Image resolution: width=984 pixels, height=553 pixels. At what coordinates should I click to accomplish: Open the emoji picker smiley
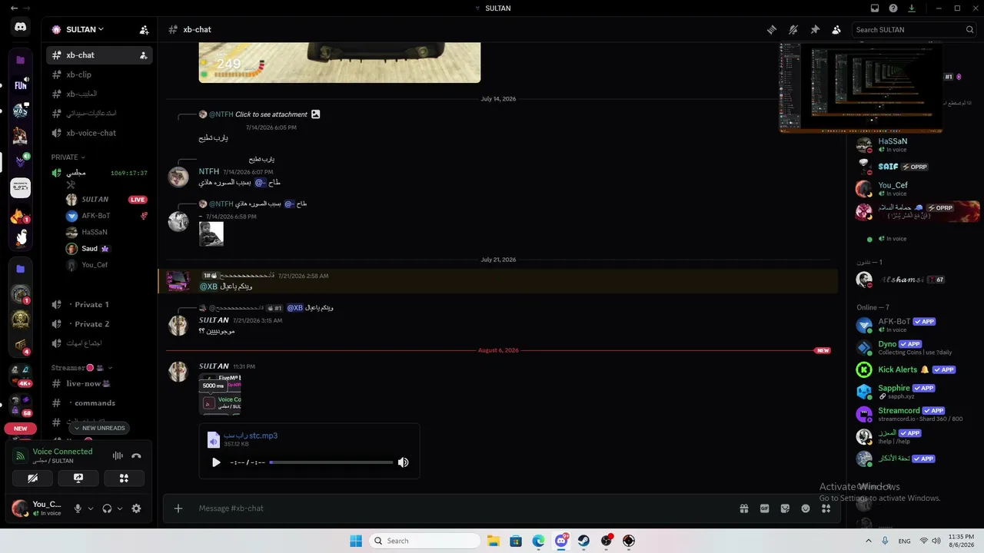tap(806, 508)
